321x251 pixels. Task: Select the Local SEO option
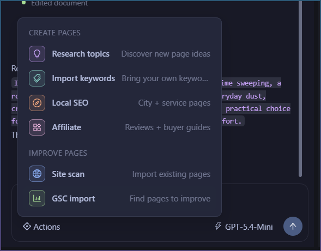tap(119, 103)
